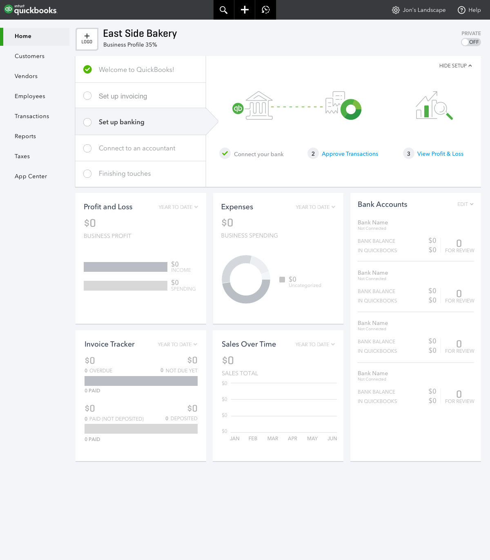Click the Approve Transactions link
The width and height of the screenshot is (490, 560).
coord(350,154)
